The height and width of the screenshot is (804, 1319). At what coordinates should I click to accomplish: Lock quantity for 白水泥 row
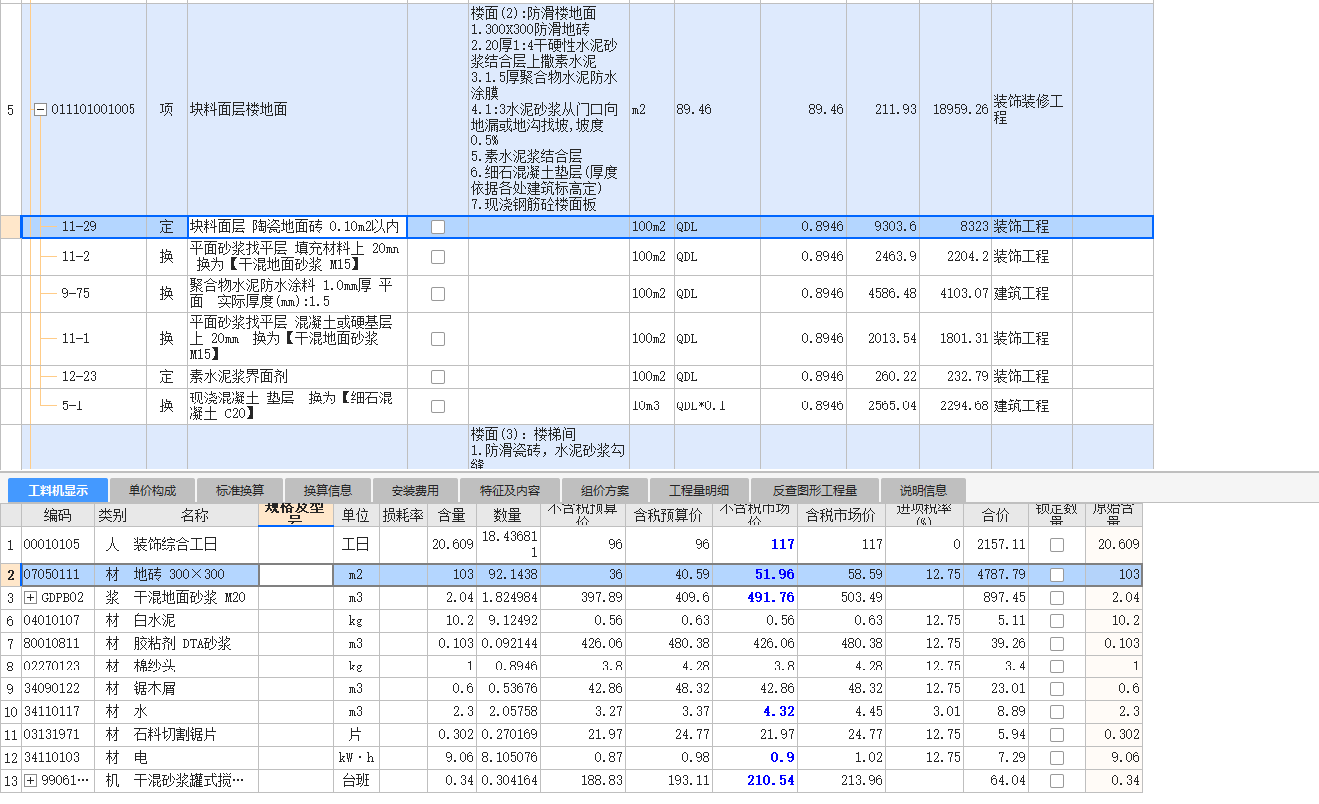tap(1057, 621)
